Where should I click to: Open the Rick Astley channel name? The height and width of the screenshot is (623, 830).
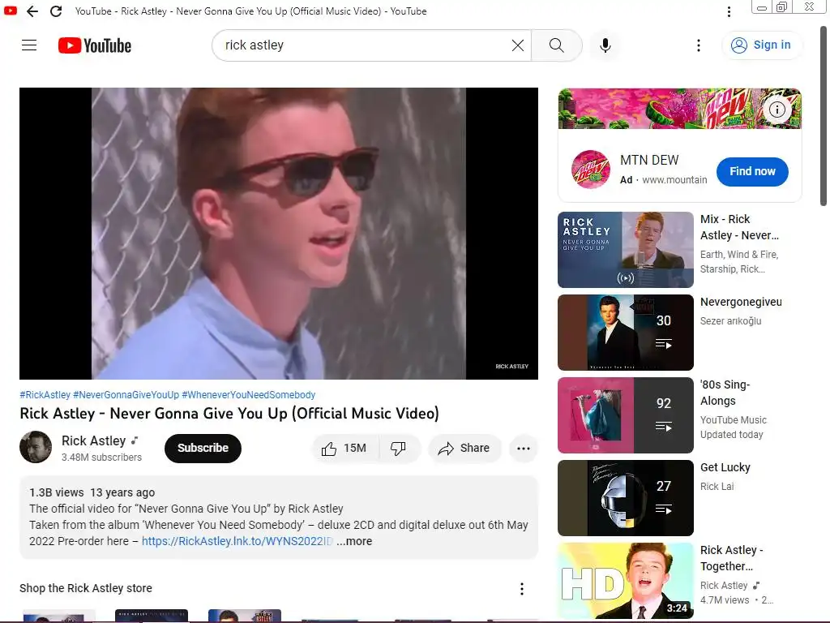(94, 440)
